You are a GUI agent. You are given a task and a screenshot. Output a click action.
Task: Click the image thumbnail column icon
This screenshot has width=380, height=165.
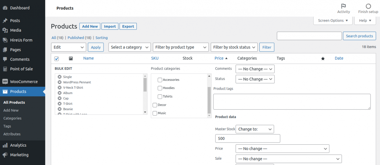pos(71,58)
